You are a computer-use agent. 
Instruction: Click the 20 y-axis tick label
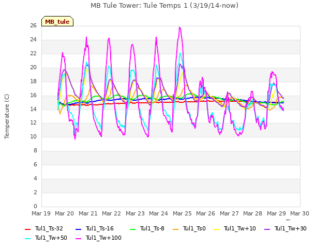(x=34, y=68)
